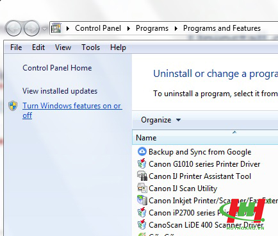
Task: Sort list by Name column header
Action: pos(205,138)
